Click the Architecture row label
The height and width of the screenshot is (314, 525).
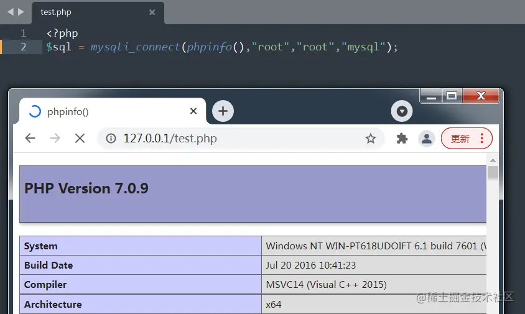tap(53, 304)
